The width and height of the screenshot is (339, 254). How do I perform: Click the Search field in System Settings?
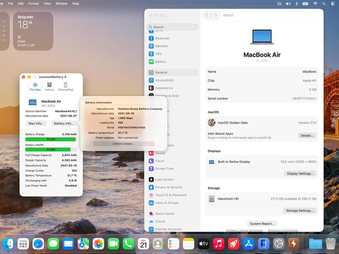[172, 27]
